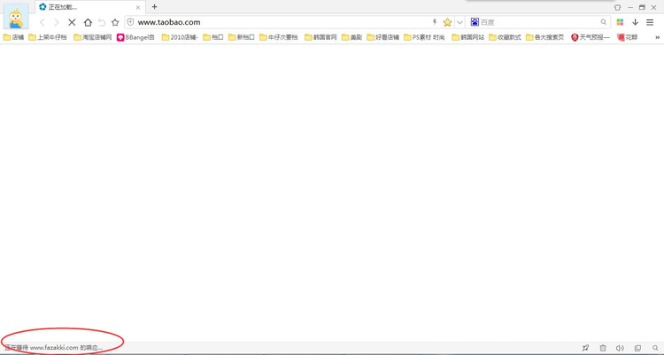This screenshot has height=355, width=664.
Task: Open the 2010店铺 bookmark folder
Action: point(180,37)
